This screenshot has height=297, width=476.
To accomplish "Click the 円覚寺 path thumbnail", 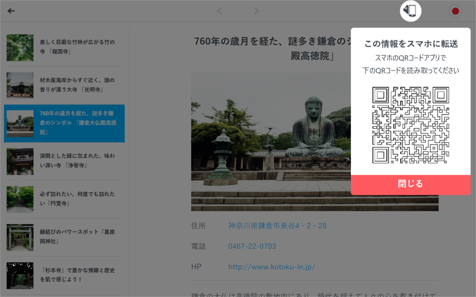I will coord(20,199).
